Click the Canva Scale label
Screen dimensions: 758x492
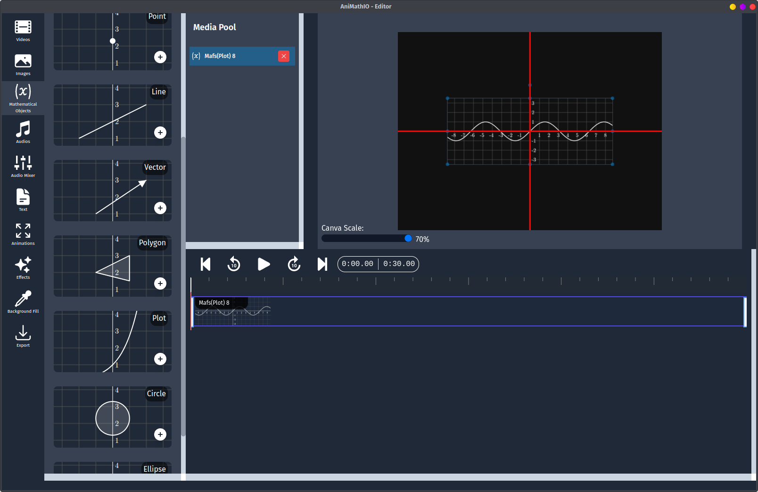coord(343,228)
